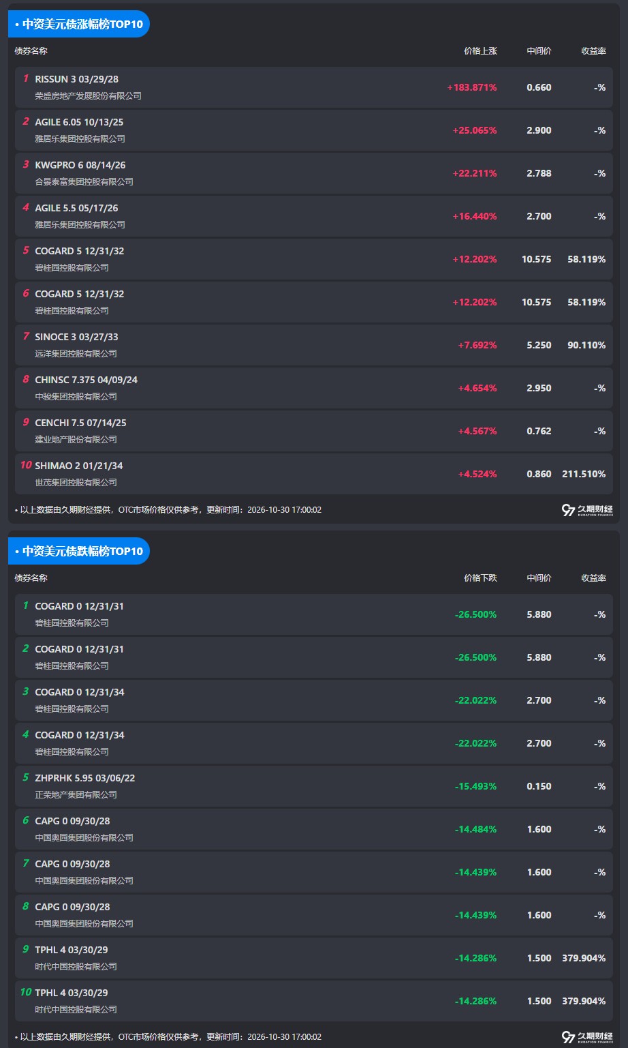
Task: Select the 价格上涨 column header
Action: 480,51
